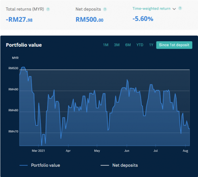
Task: Click help icon beside Total returns (MYR)
Action: (x=48, y=9)
